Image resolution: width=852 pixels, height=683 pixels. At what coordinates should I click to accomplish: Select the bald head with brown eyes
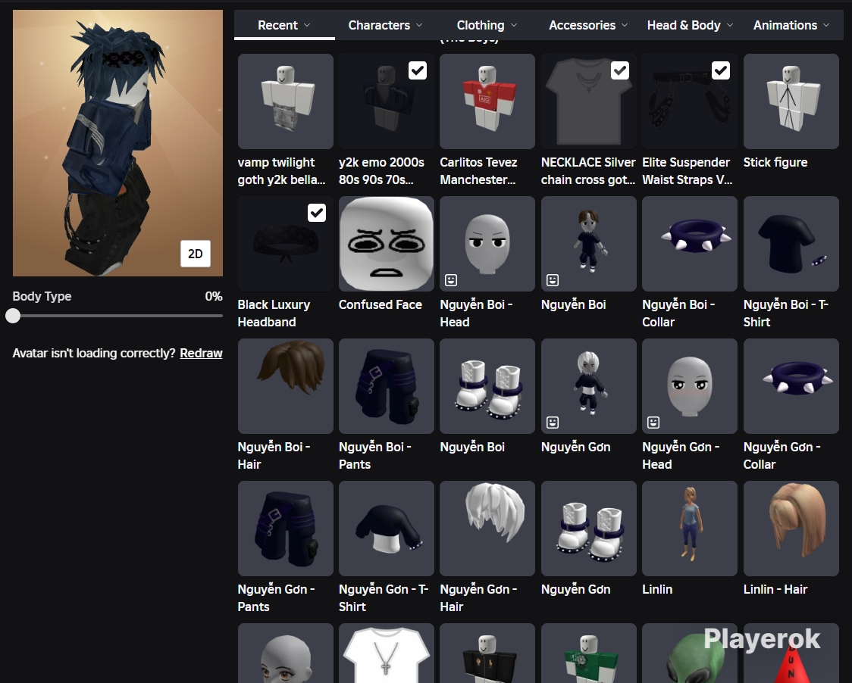[x=285, y=653]
